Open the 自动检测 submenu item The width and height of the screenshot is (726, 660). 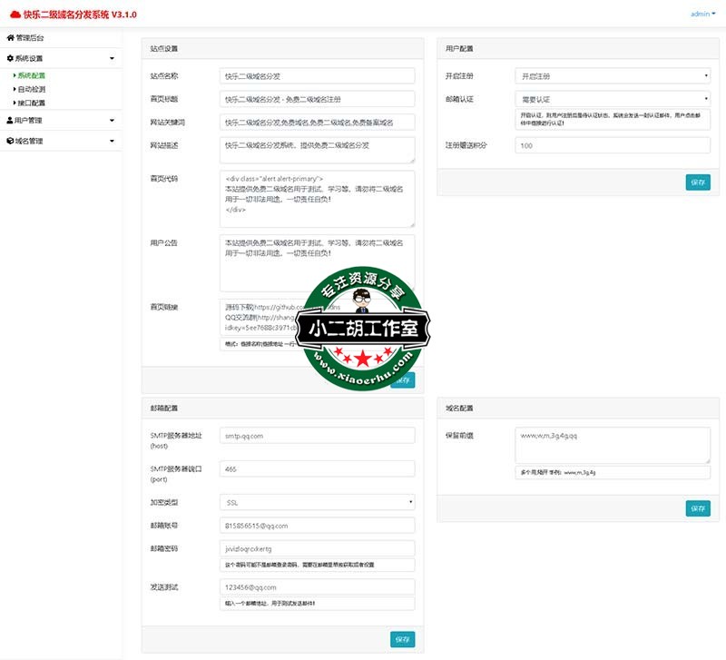pyautogui.click(x=32, y=89)
